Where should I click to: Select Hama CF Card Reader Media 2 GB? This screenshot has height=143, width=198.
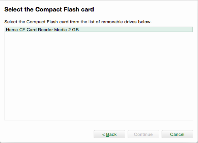tap(99, 30)
